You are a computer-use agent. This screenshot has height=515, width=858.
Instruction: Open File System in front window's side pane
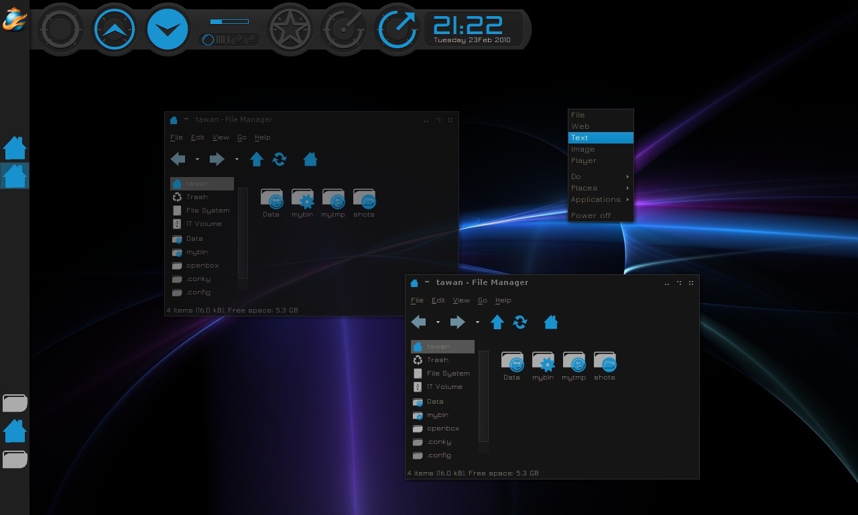[442, 374]
